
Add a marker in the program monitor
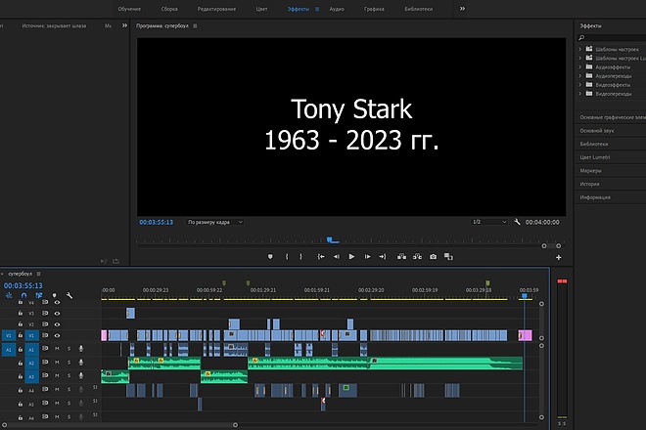click(270, 256)
